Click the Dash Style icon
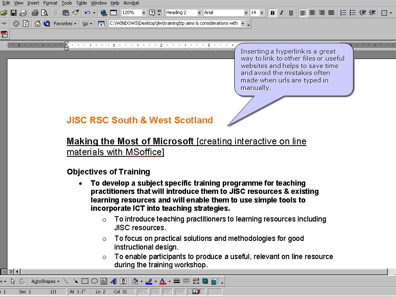This screenshot has height=297, width=396. 186,281
